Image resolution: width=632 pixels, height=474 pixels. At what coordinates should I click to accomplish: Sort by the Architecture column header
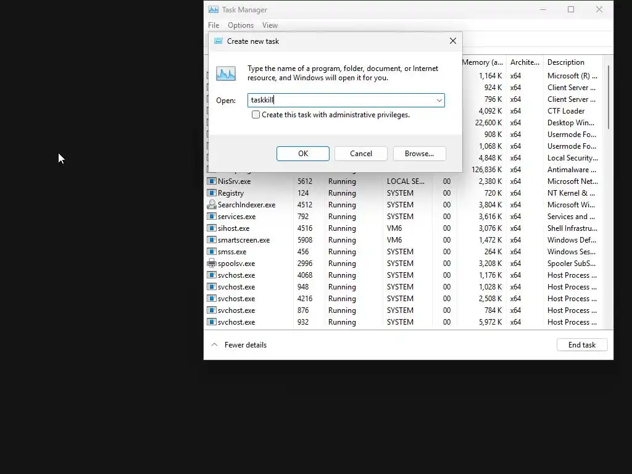coord(525,62)
